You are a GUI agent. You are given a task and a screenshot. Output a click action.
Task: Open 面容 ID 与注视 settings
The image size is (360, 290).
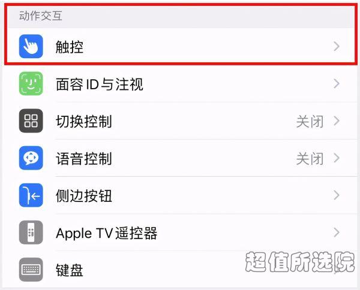click(181, 84)
